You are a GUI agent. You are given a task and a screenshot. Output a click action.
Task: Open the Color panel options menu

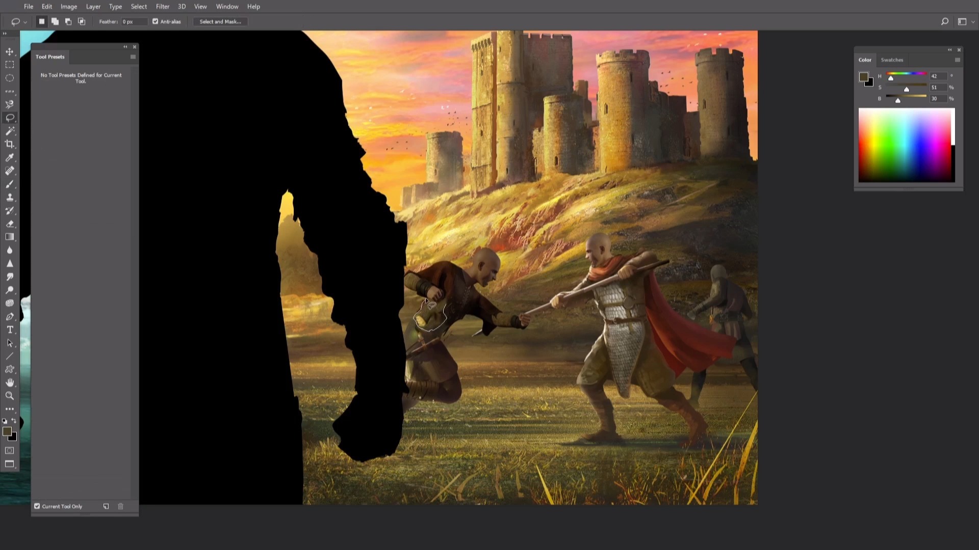(957, 60)
